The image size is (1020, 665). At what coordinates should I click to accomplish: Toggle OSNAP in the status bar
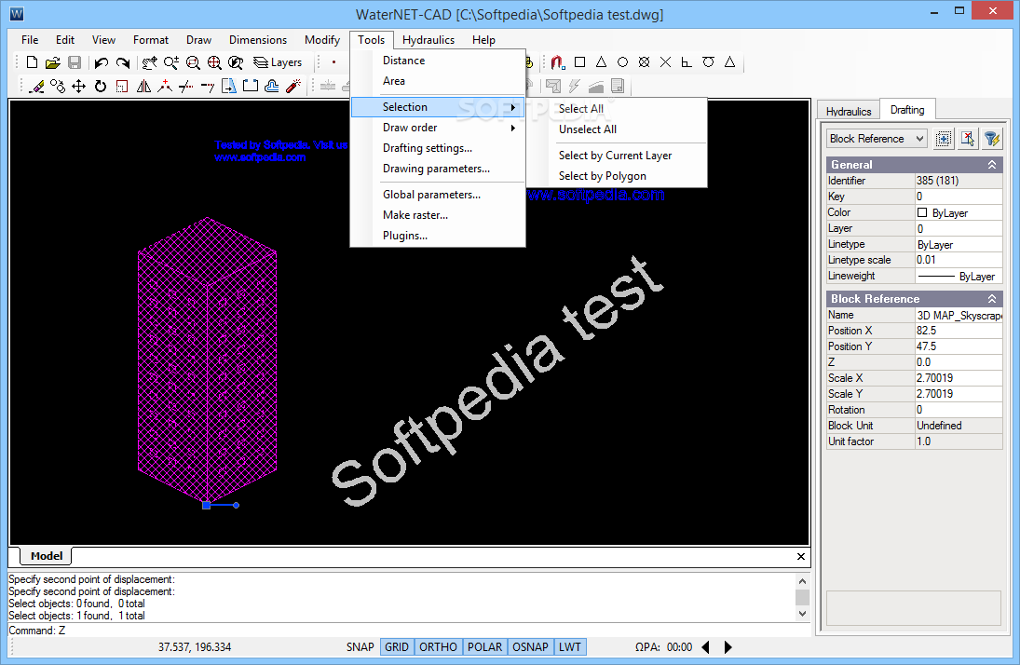pyautogui.click(x=530, y=646)
